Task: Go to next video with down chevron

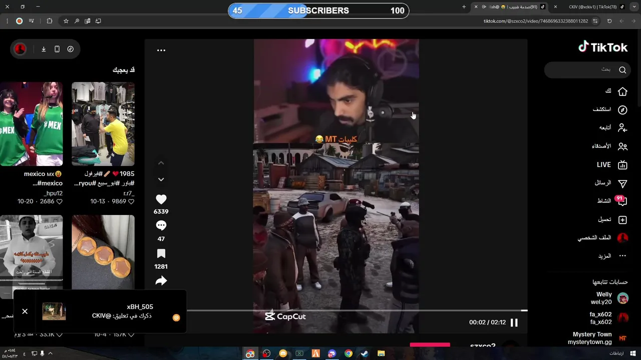Action: (161, 179)
